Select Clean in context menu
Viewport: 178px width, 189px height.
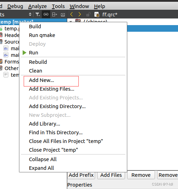[73, 71]
